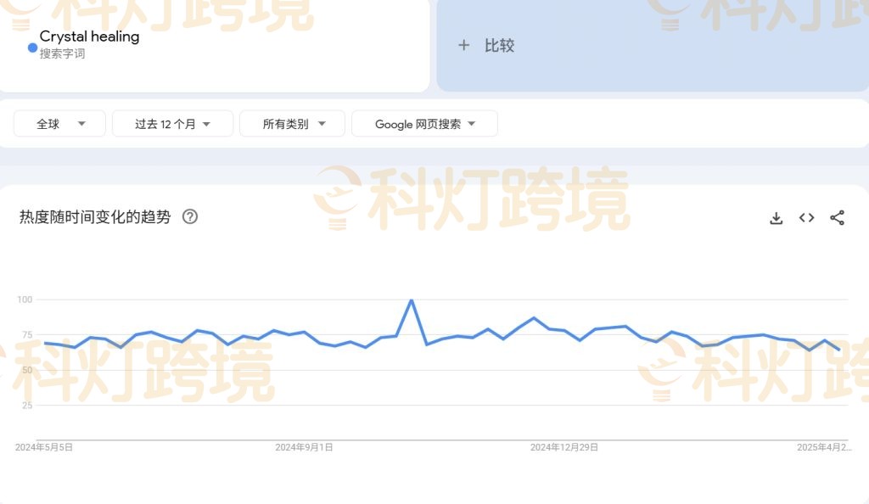Screen dimensions: 869x504
Task: Click the 搜索字词 label under Crystal healing
Action: click(x=62, y=53)
